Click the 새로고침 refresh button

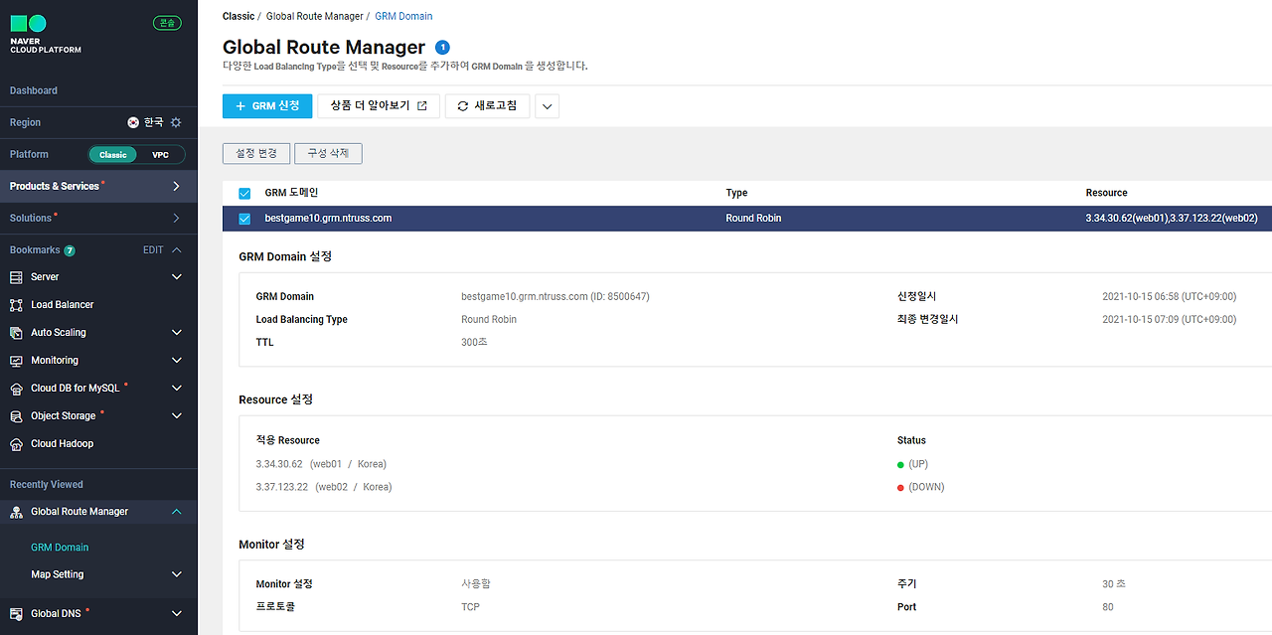click(488, 106)
